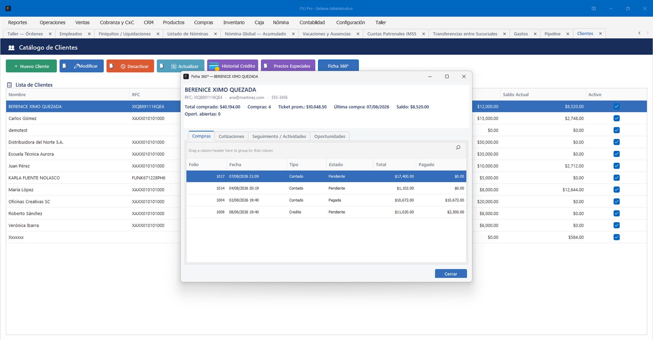Screen dimensions: 653x340
Task: Close the Gastos tab
Action: click(535, 34)
